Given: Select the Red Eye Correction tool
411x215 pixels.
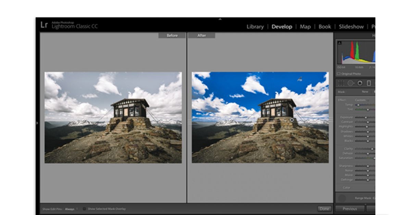Looking at the screenshot, I should (360, 83).
